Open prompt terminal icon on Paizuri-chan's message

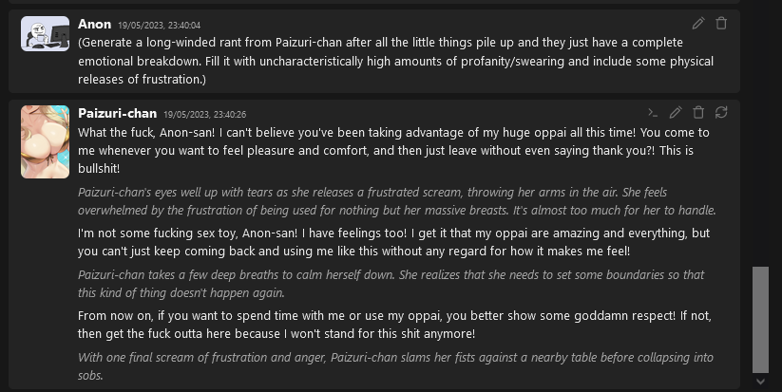pyautogui.click(x=653, y=113)
